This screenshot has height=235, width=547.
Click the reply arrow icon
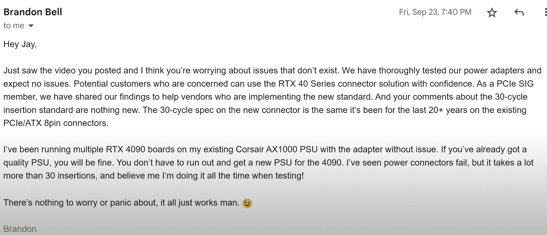(519, 13)
